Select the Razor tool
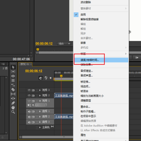Image resolution: width=141 pixels, height=141 pixels. (x=13, y=89)
